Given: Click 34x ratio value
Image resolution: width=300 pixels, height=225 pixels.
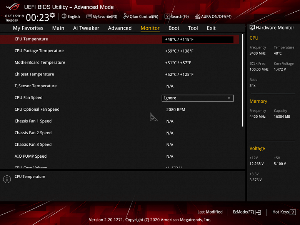Looking at the screenshot, I should 252,85.
